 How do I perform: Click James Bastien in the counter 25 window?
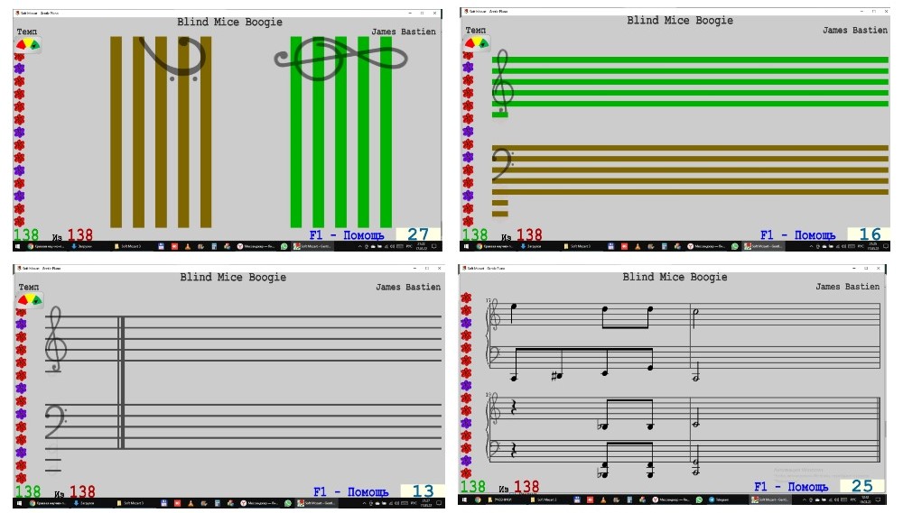(847, 287)
